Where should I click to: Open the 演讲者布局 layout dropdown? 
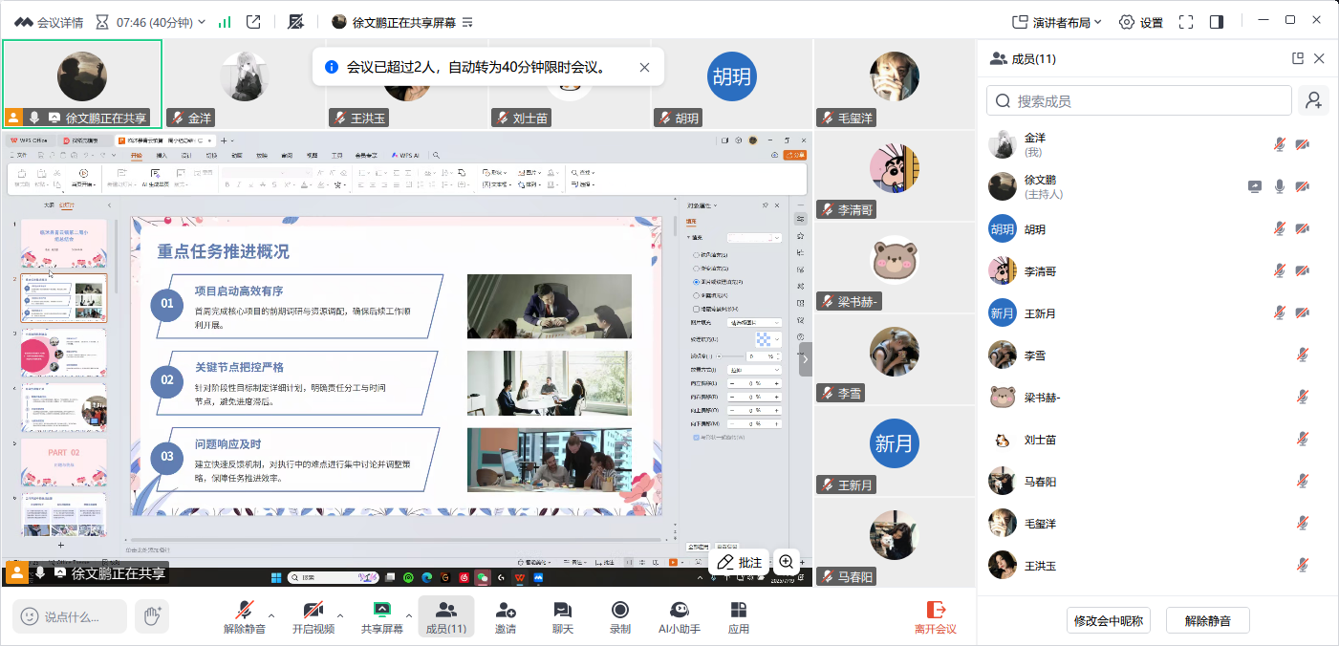(x=1057, y=22)
